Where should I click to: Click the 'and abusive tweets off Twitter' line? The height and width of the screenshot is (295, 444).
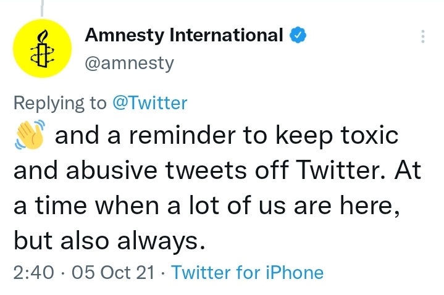[x=217, y=170]
